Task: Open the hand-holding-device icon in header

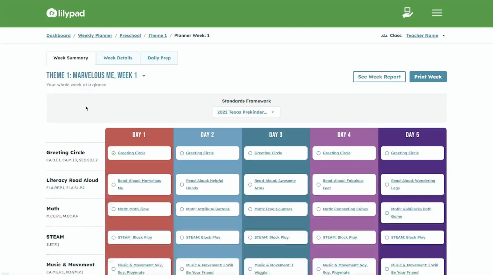Action: pos(407,13)
